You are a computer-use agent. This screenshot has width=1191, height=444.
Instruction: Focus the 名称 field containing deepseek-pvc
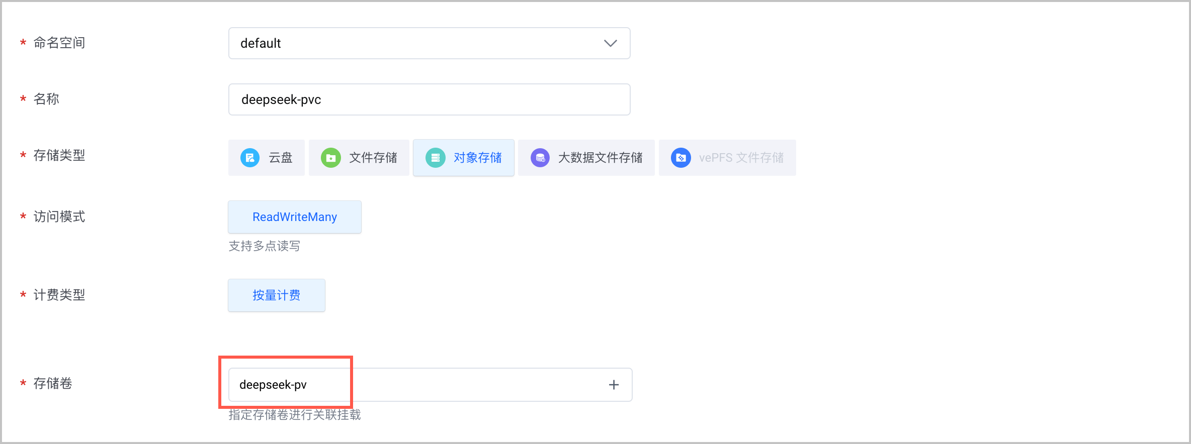(429, 99)
